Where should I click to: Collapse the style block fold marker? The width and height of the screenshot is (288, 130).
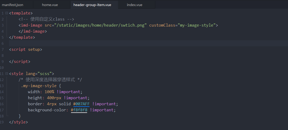tap(7, 74)
